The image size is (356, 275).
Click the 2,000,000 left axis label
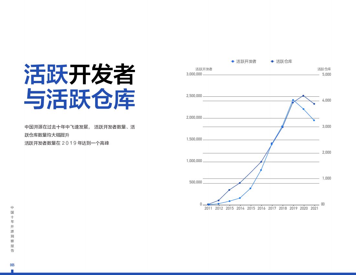point(194,117)
